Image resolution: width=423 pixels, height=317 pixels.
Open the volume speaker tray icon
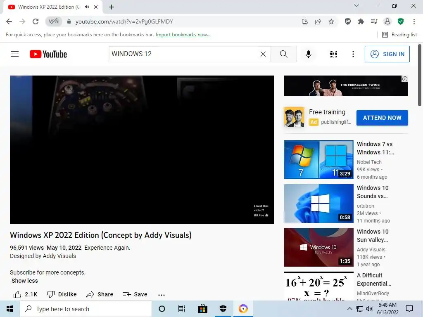click(369, 309)
